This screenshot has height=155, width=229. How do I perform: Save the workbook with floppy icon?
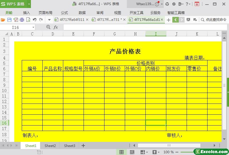point(9,20)
